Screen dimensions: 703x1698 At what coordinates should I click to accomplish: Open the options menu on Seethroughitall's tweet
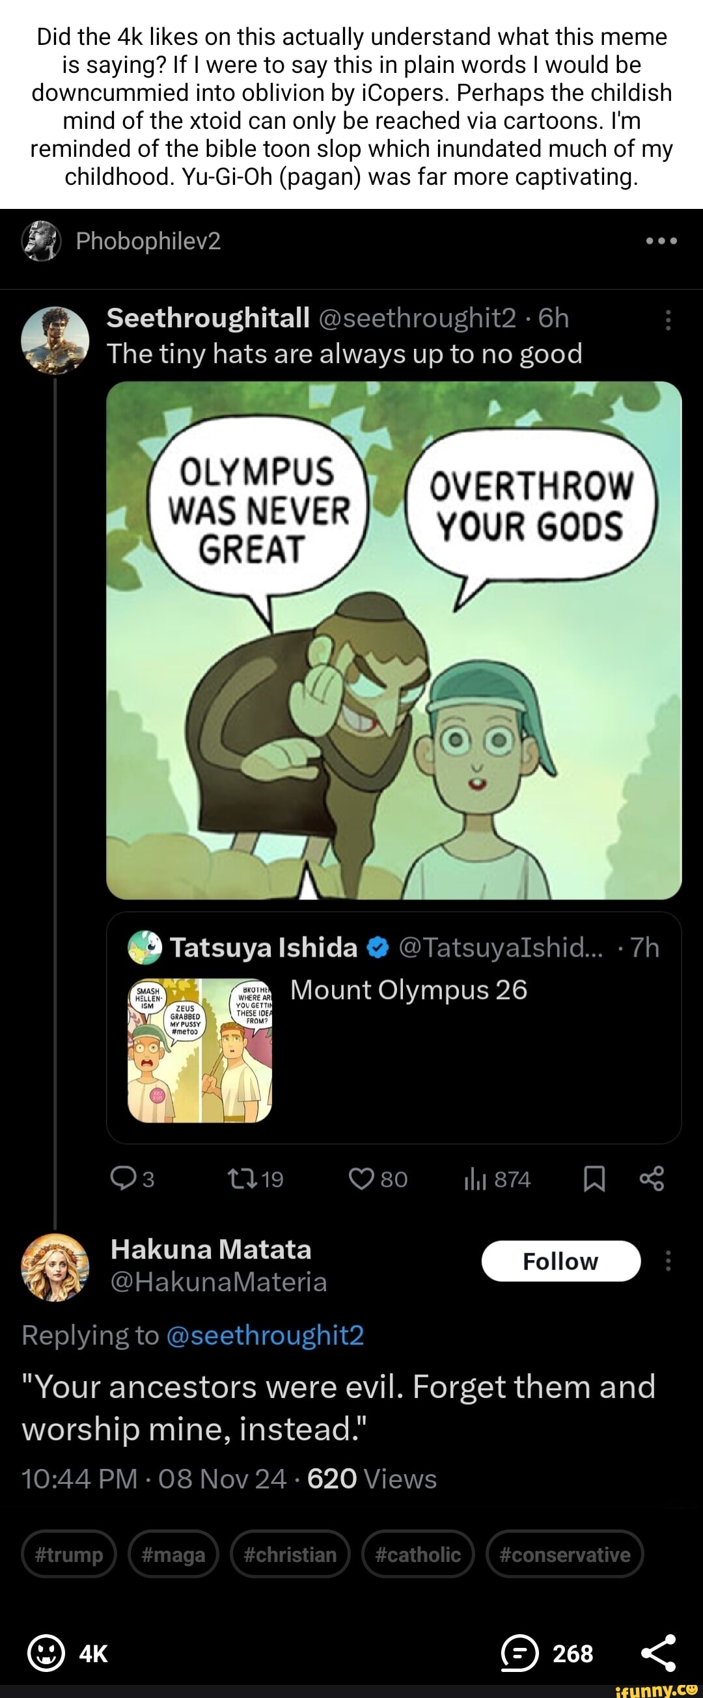tap(669, 321)
